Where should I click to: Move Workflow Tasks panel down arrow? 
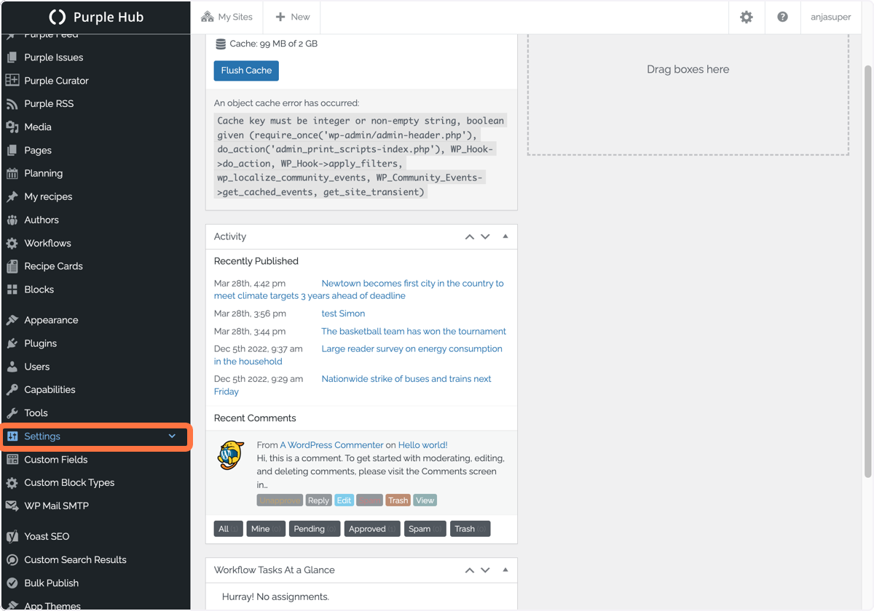click(485, 570)
